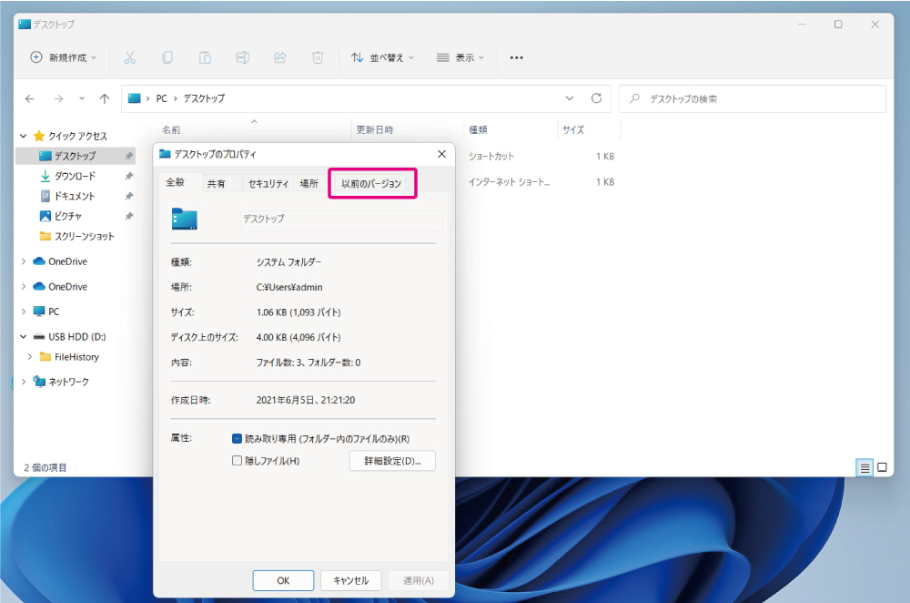Click the Delete trash icon
This screenshot has width=910, height=603.
(318, 57)
